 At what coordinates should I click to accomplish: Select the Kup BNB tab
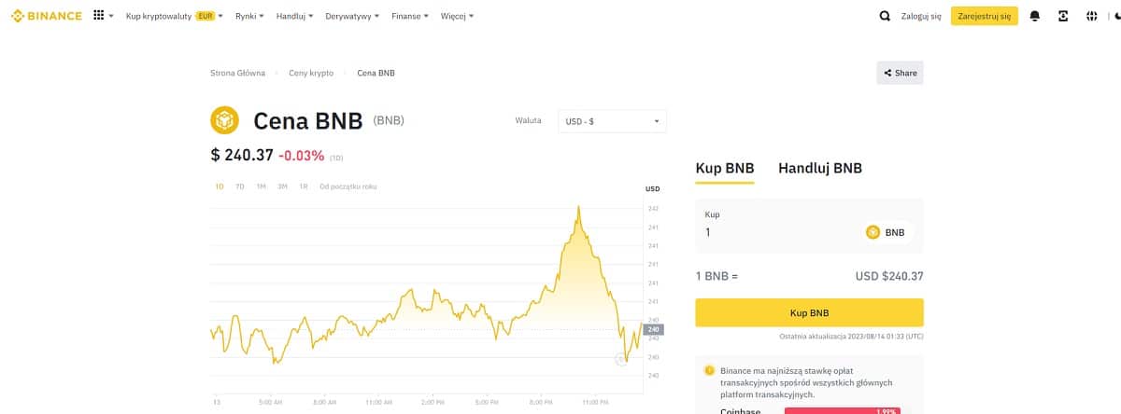tap(725, 169)
